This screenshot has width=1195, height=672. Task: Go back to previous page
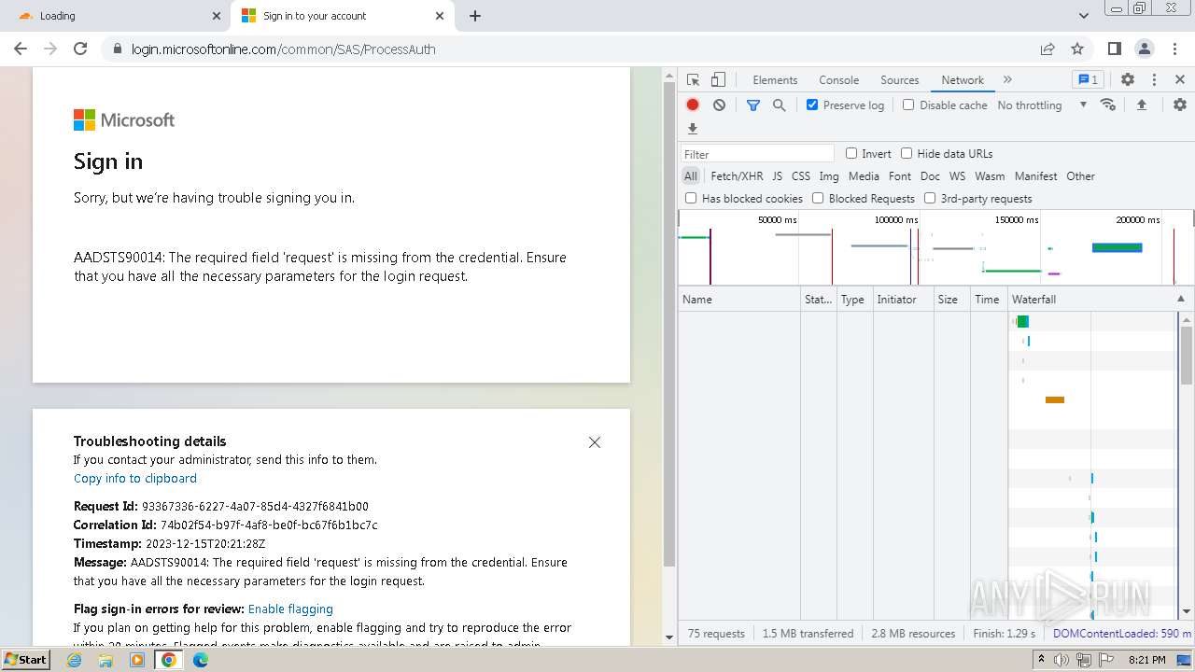(x=21, y=49)
